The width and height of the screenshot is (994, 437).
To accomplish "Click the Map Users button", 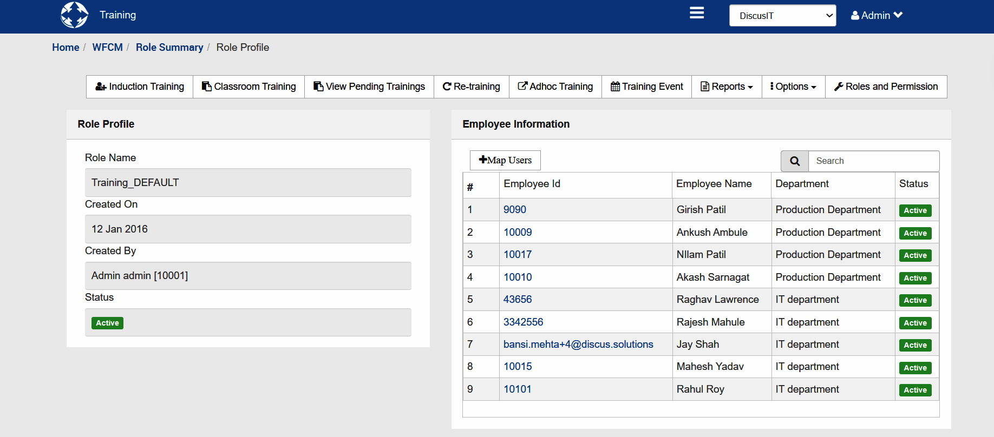I will (505, 160).
